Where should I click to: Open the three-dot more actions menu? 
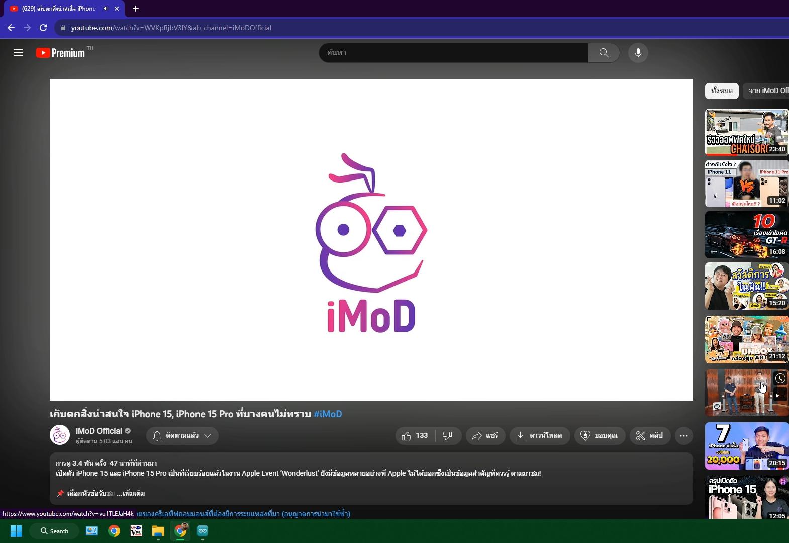click(684, 436)
